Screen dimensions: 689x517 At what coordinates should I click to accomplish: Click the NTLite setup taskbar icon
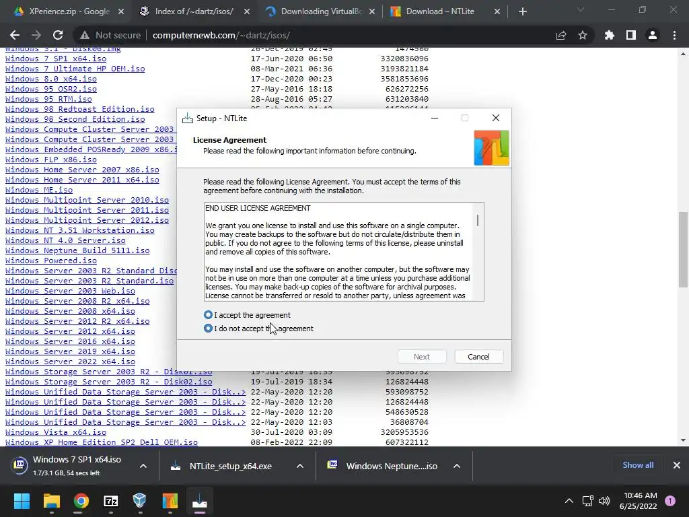[x=199, y=501]
